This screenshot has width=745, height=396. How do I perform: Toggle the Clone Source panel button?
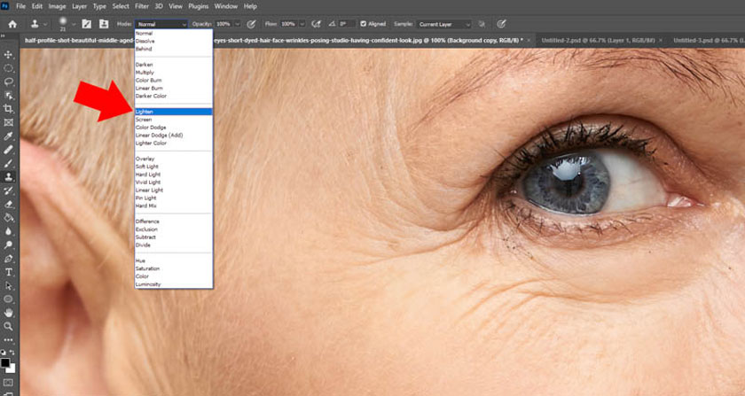[x=104, y=24]
